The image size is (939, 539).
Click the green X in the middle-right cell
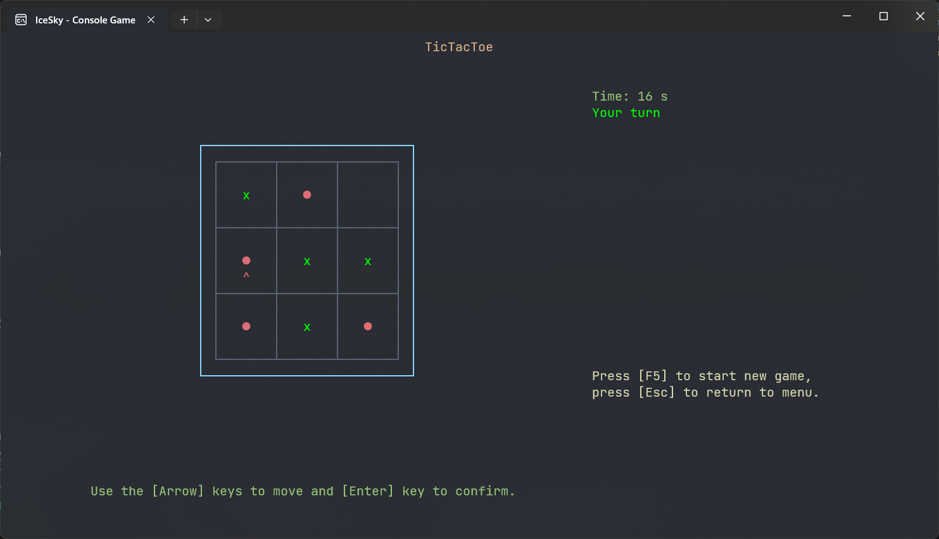coord(368,262)
